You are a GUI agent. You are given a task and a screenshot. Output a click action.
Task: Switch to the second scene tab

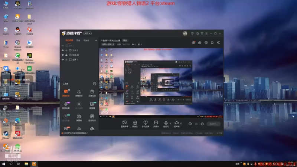point(78,40)
